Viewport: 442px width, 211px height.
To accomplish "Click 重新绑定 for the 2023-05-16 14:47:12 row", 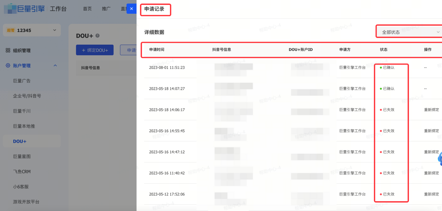I will (x=431, y=152).
